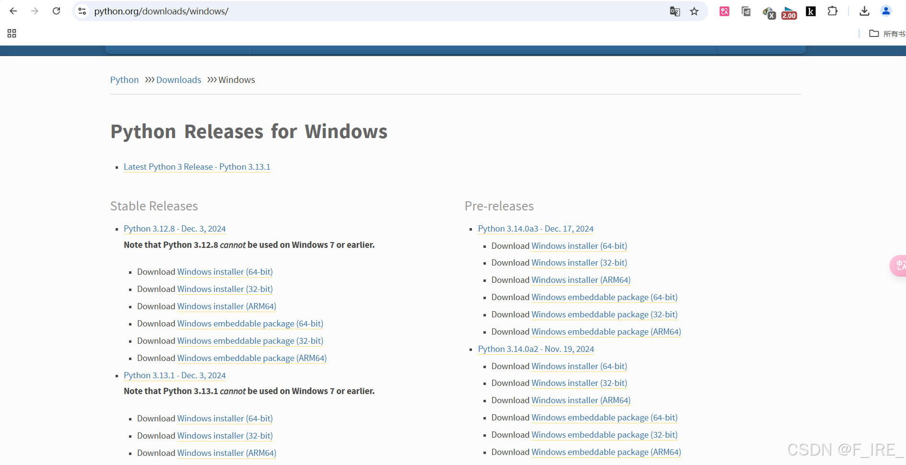This screenshot has height=465, width=906.
Task: Open Python 3.12.8 release link
Action: (175, 229)
